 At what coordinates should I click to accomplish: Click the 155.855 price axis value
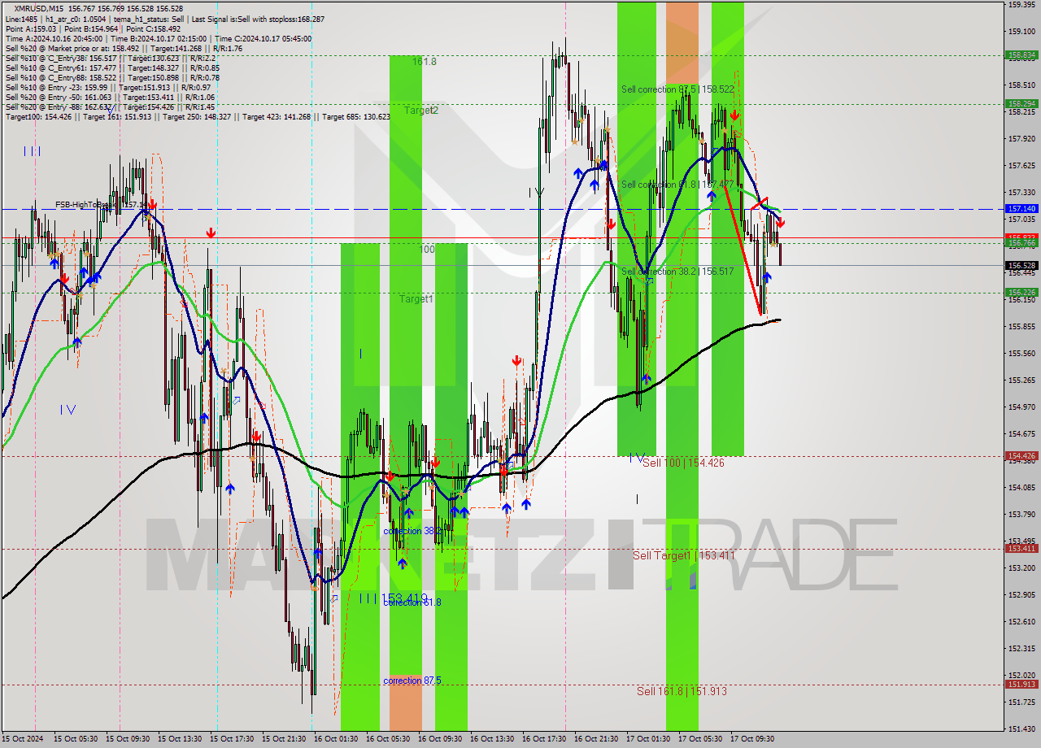pos(1021,327)
